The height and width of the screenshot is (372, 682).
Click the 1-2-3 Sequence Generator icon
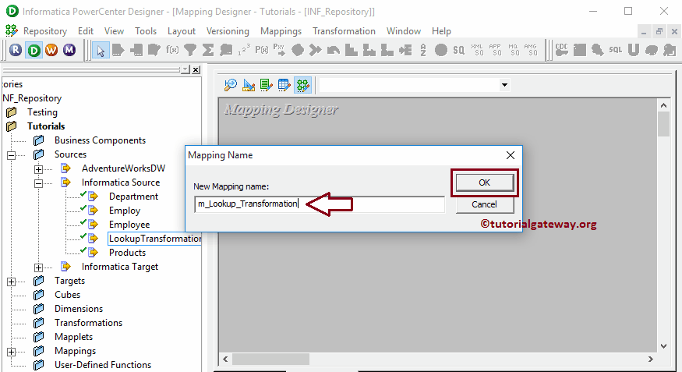point(244,50)
